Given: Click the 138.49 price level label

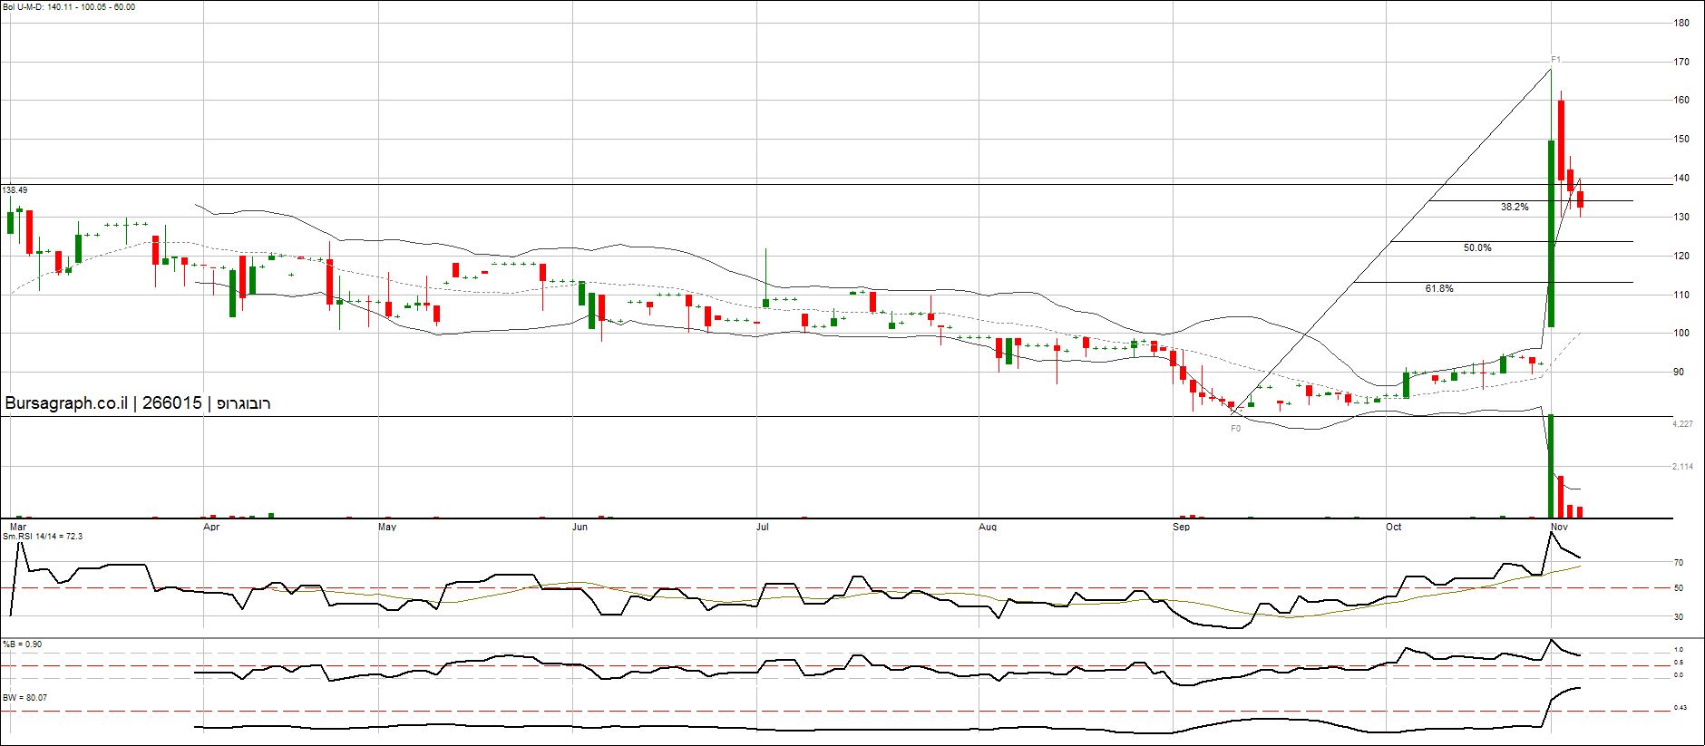Looking at the screenshot, I should [x=15, y=190].
